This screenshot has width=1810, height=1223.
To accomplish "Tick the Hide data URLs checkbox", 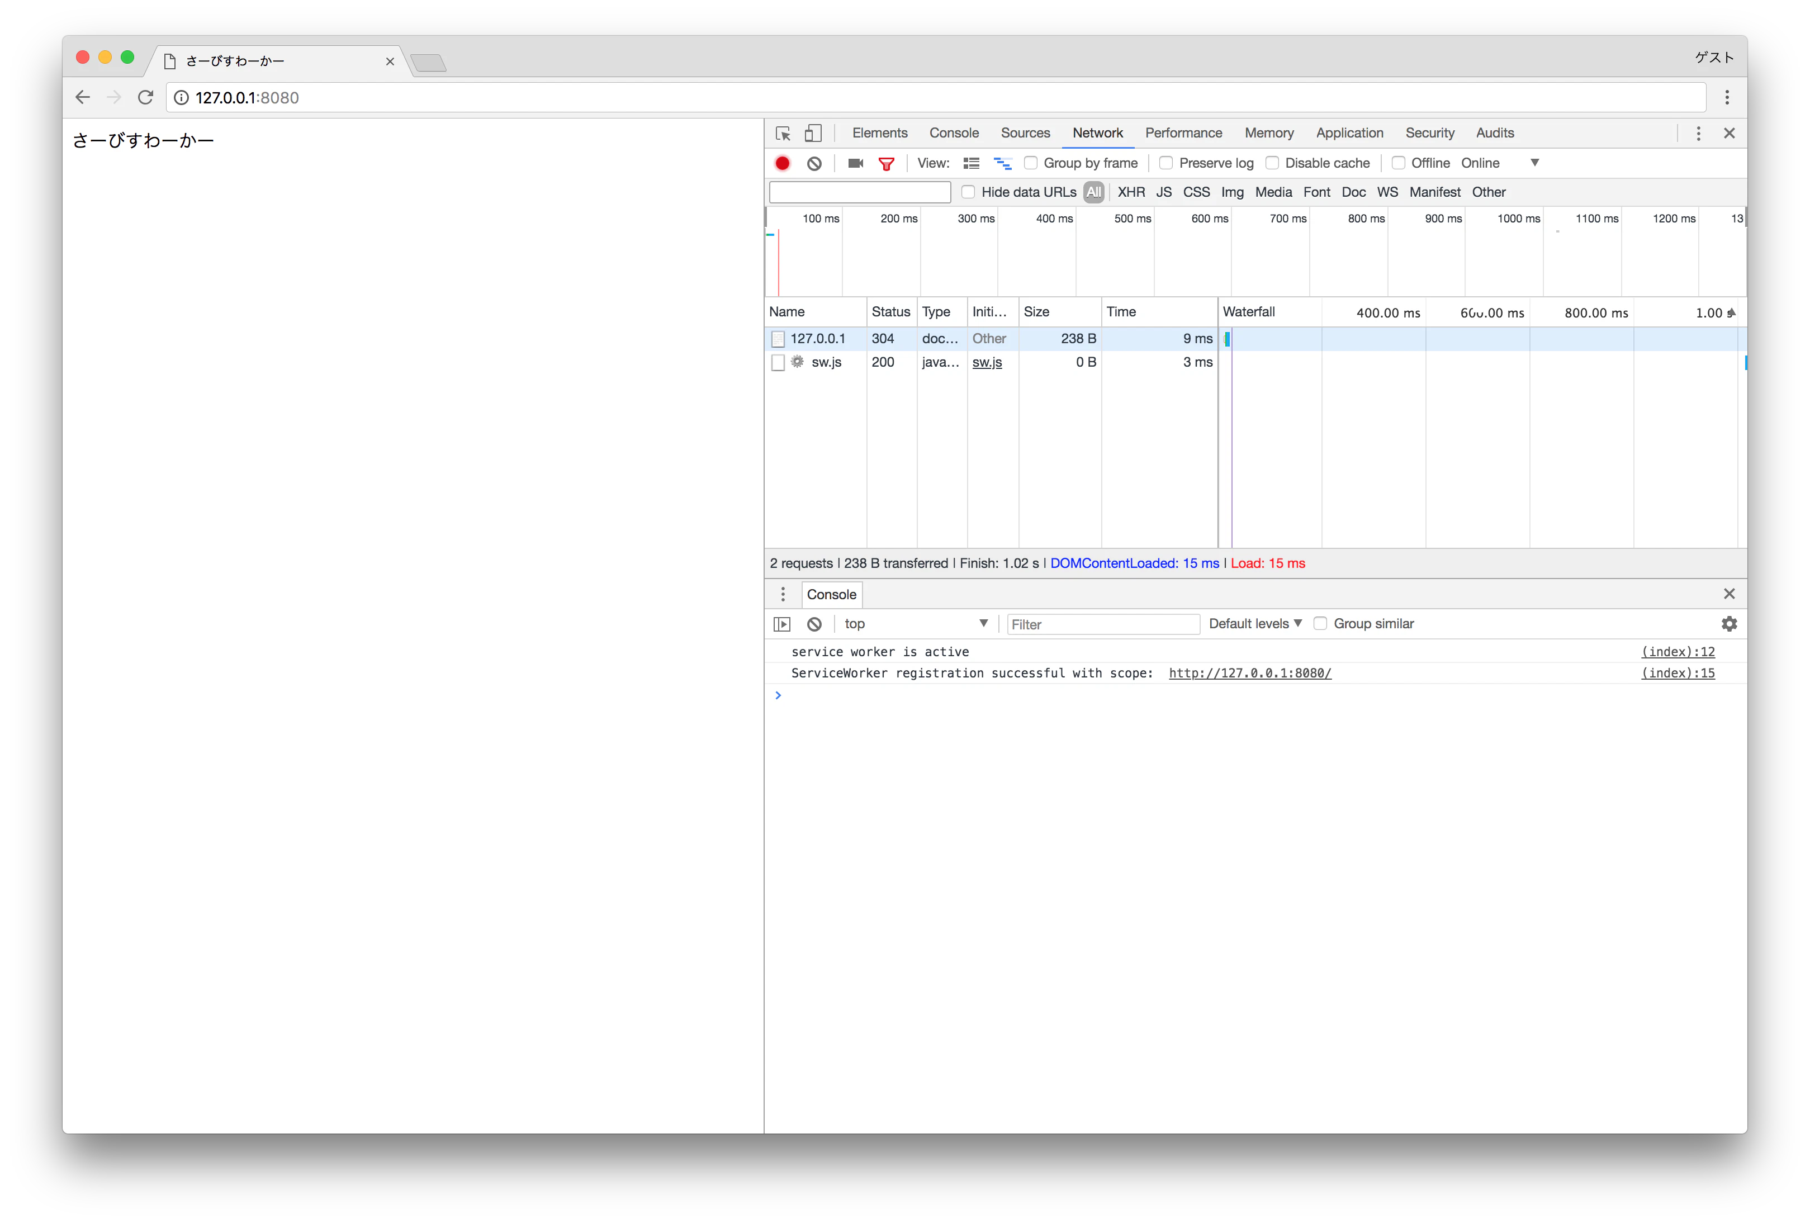I will pos(968,192).
